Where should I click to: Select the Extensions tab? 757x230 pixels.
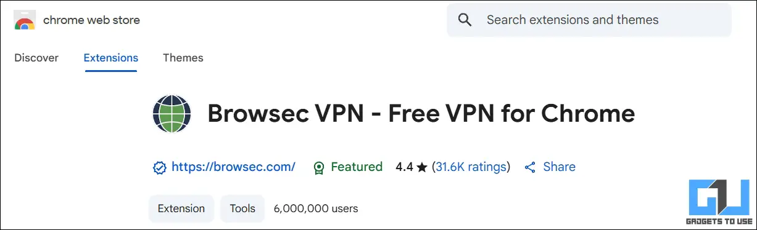point(111,58)
